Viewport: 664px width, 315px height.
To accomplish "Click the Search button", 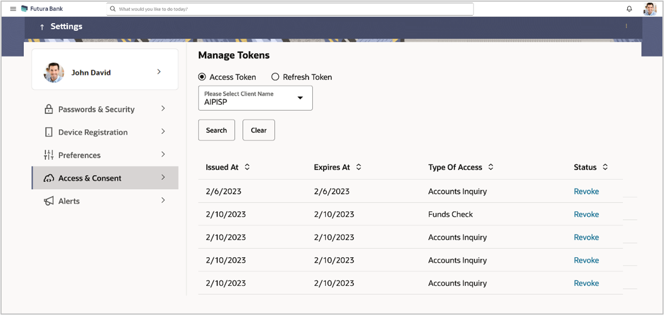I will point(216,130).
